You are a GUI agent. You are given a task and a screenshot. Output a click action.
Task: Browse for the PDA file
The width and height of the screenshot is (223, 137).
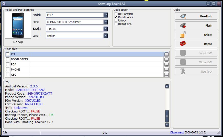(166, 64)
